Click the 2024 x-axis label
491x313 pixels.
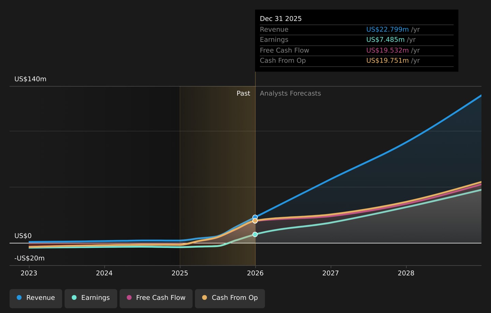pos(104,273)
